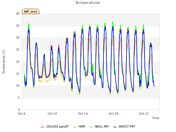Click the blue AM25T PRT legend swatch
This screenshot has width=176, height=132.
(x=115, y=127)
